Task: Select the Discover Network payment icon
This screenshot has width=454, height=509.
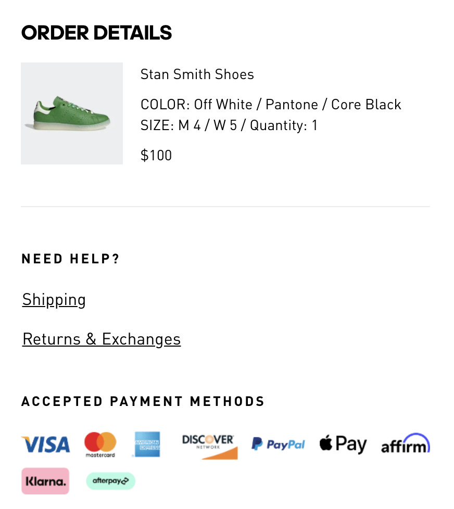Action: coord(208,444)
